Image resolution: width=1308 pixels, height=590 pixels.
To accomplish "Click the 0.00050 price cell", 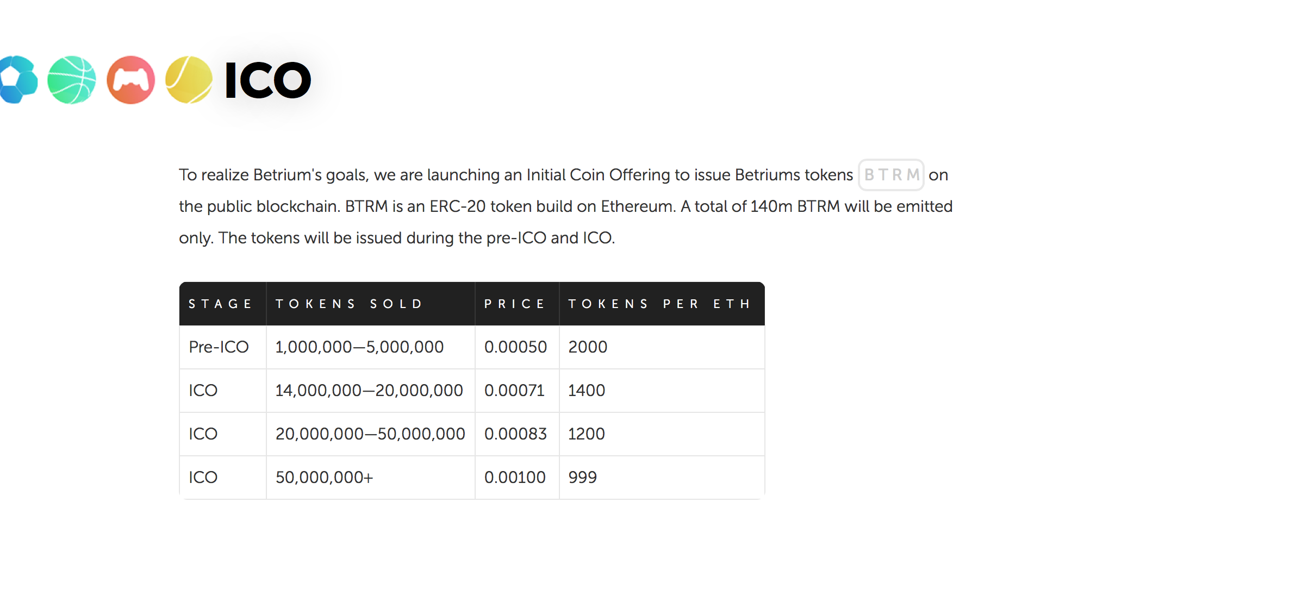I will click(x=515, y=347).
